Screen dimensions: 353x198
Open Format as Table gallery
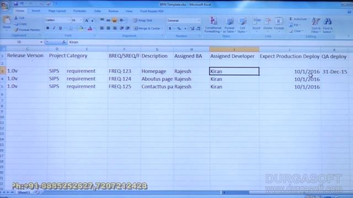(x=229, y=25)
